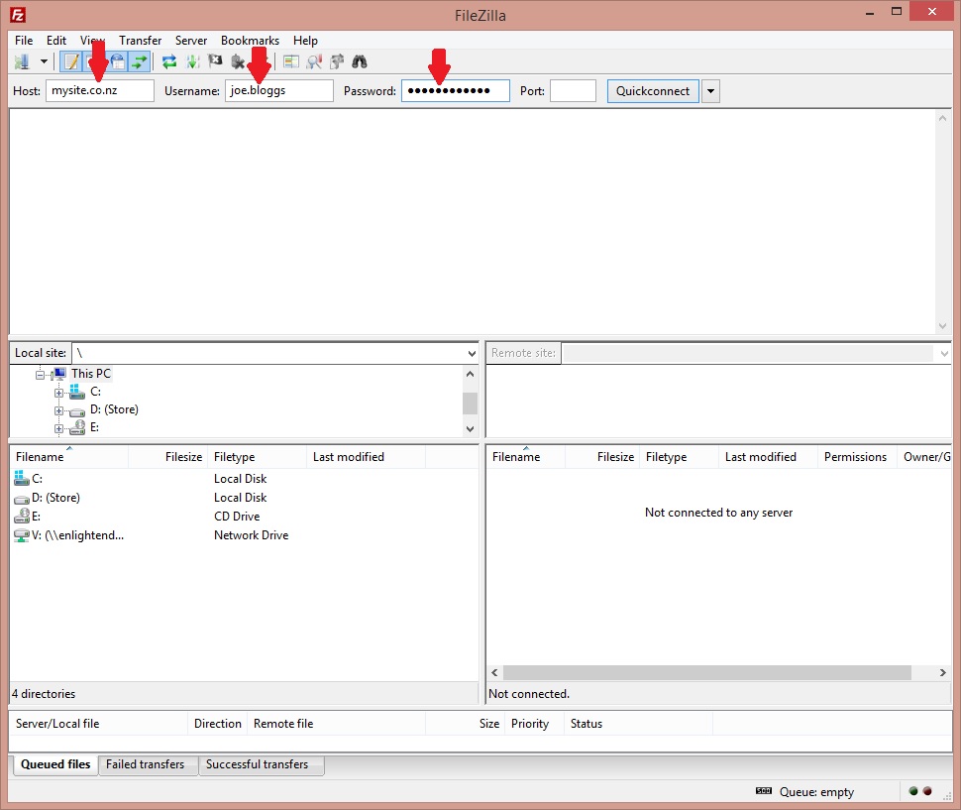The height and width of the screenshot is (810, 961).
Task: Click the FileZilla logo in title bar
Action: [18, 15]
